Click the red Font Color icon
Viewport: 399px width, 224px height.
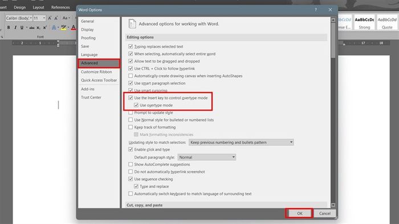click(x=74, y=28)
